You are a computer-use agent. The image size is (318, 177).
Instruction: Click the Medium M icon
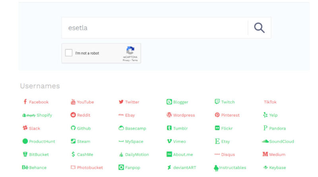click(x=265, y=154)
